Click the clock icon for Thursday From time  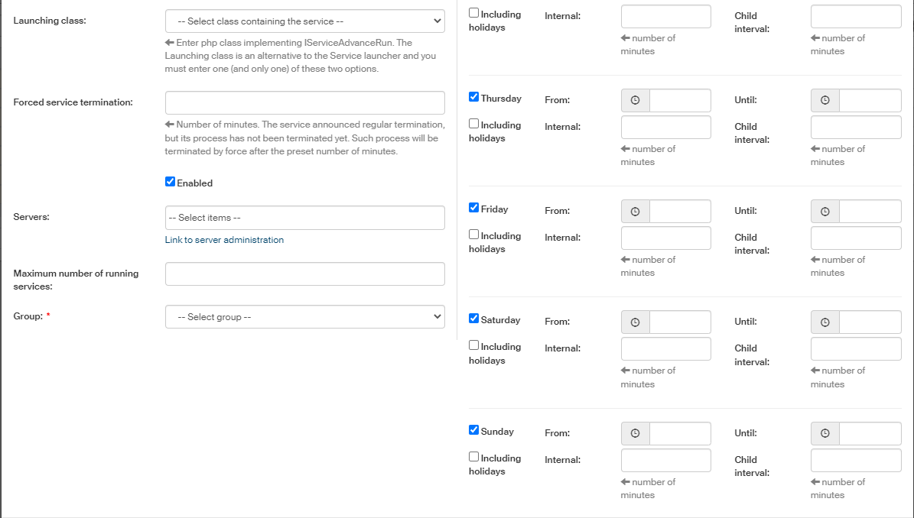click(x=635, y=101)
